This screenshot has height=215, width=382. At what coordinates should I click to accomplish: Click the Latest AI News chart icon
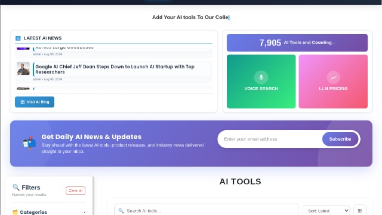[x=18, y=38]
